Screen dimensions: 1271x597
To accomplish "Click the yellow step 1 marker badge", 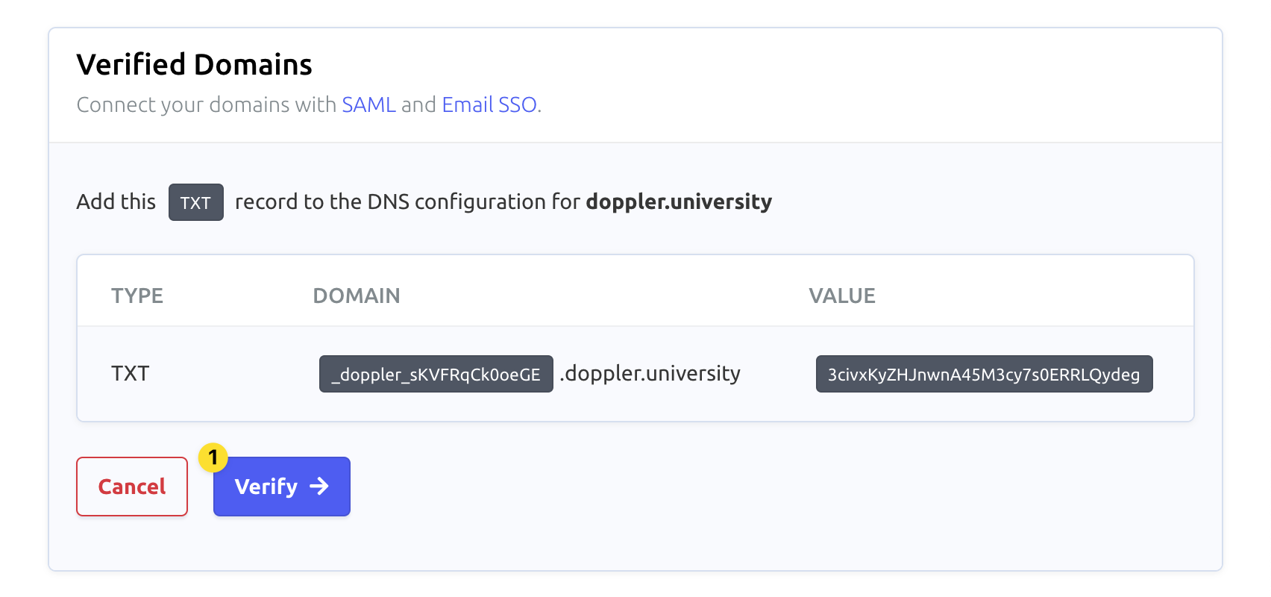I will pos(213,457).
